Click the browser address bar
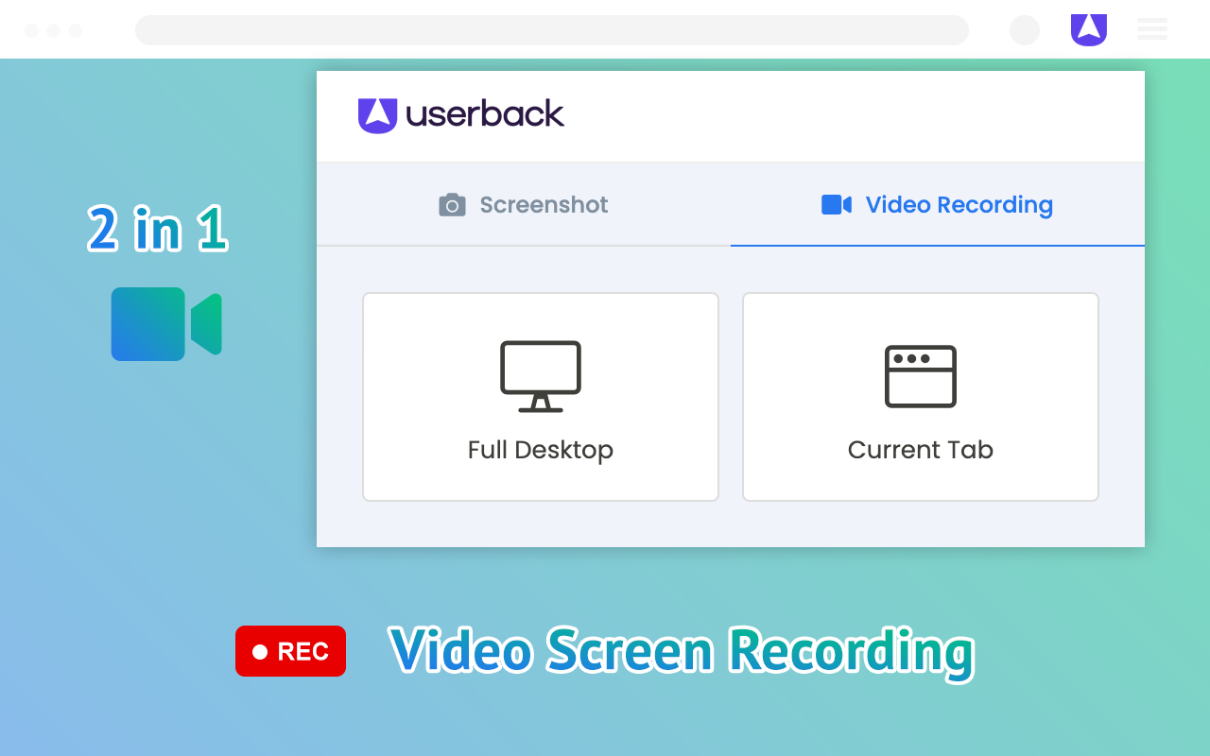1210x756 pixels. [x=552, y=30]
